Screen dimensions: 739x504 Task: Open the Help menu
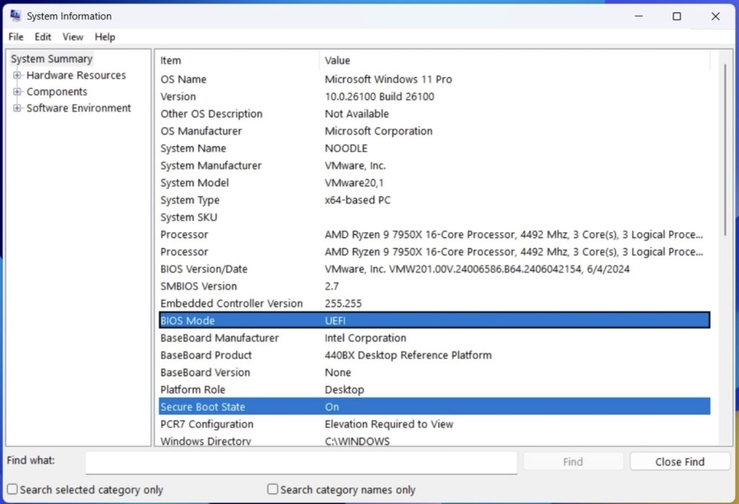click(105, 37)
